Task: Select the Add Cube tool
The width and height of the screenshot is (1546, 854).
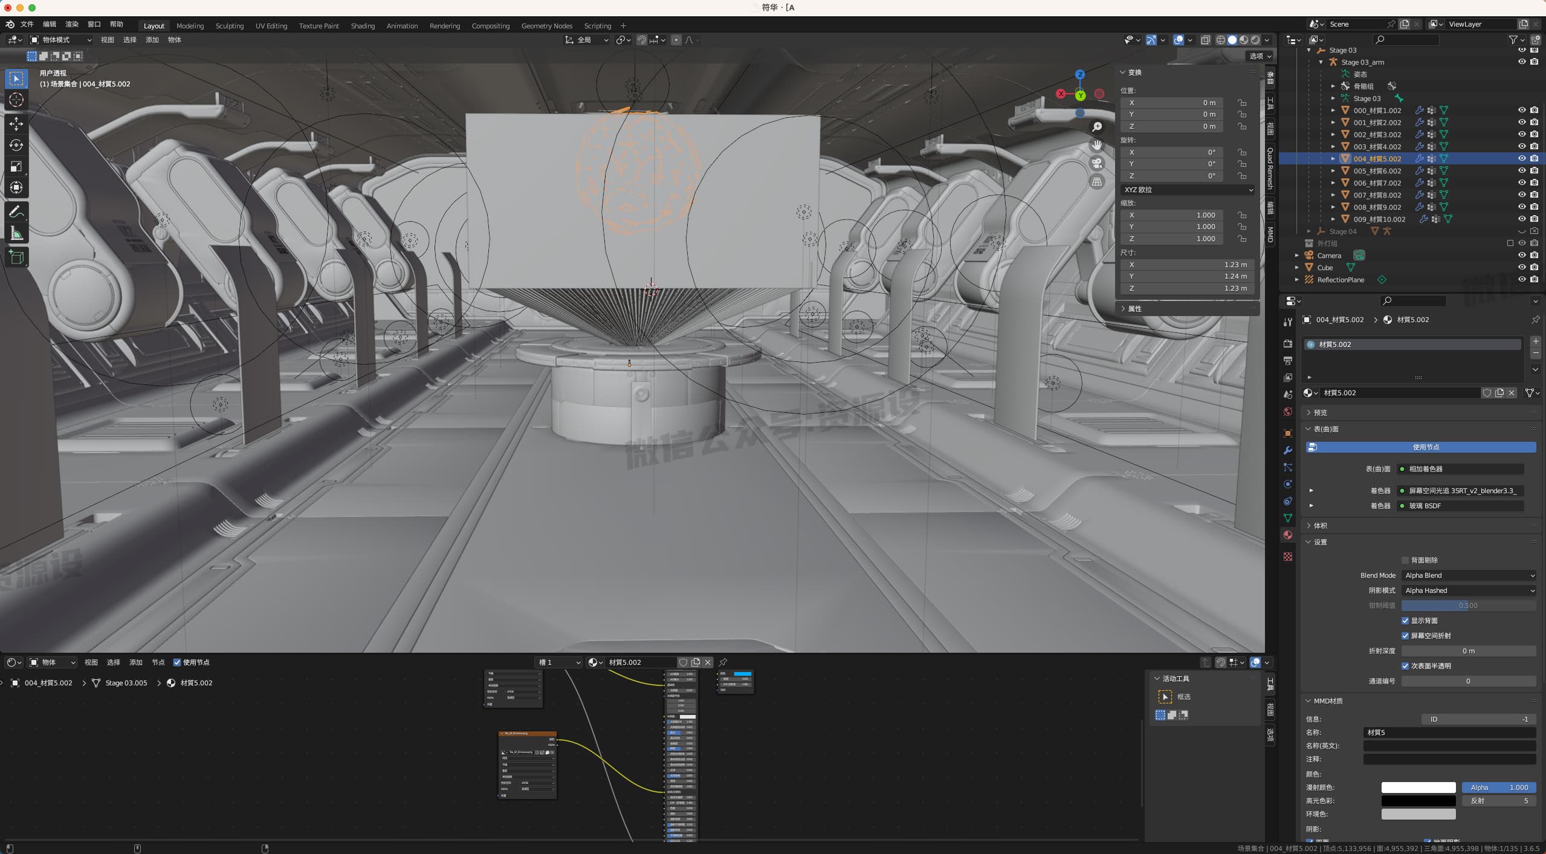Action: [16, 257]
